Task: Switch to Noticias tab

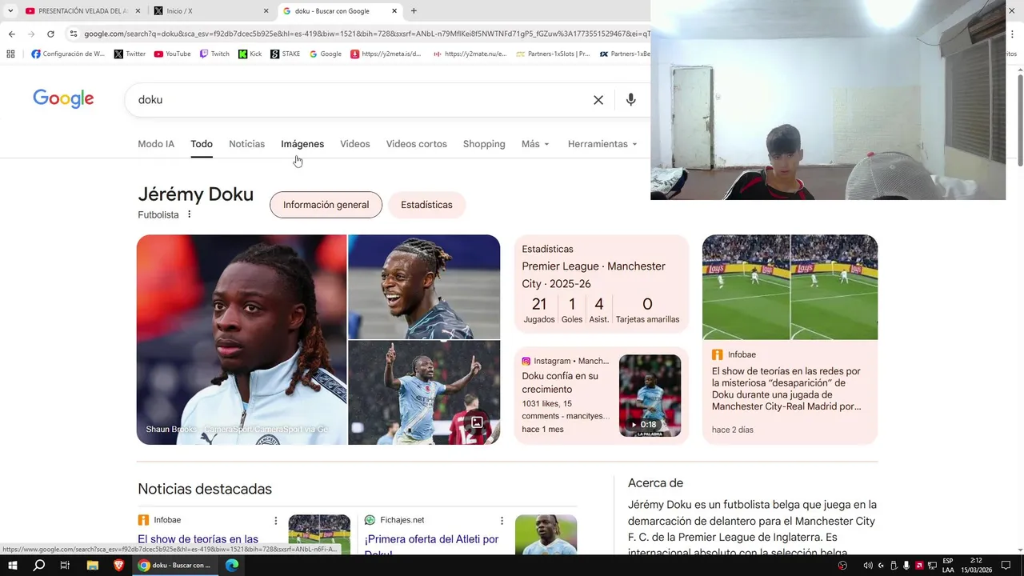Action: coord(246,144)
